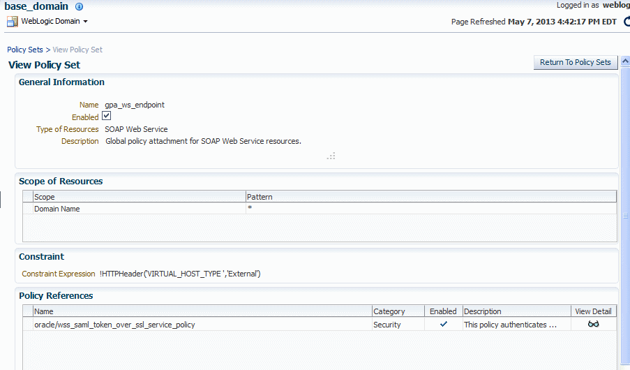Select the oracle/wss_saml_token_over_ssl_service_policy row
This screenshot has height=370, width=630.
pyautogui.click(x=320, y=324)
